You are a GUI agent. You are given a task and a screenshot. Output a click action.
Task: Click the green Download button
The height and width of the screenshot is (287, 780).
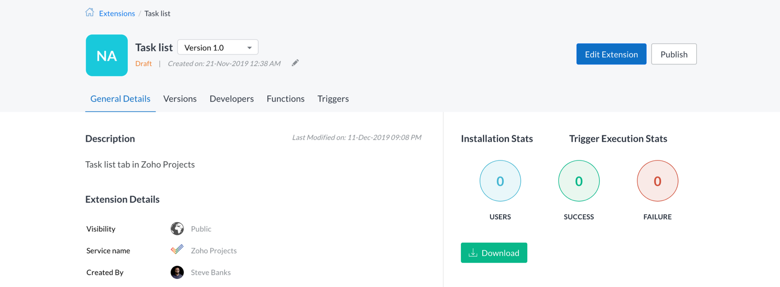coord(494,253)
